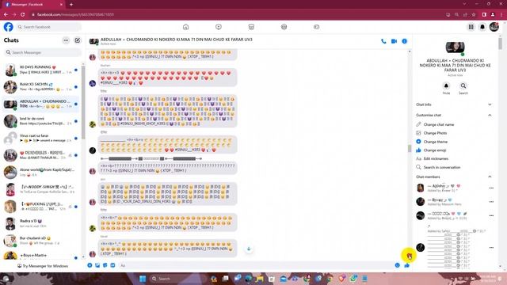Open the group photo thumbnail in info panel
Image resolution: width=507 pixels, height=285 pixels.
pos(455,47)
